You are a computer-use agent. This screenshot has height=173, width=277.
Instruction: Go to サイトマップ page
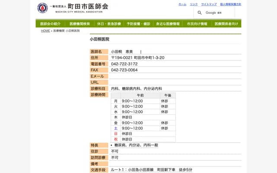(209, 4)
